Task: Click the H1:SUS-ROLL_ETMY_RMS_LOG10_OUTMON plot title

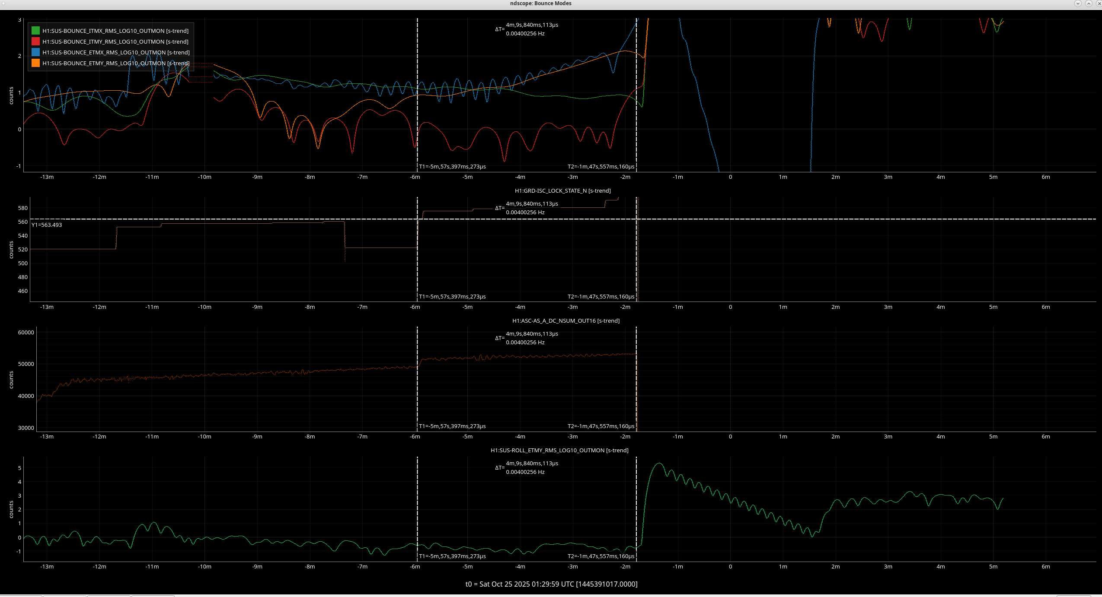Action: coord(559,450)
